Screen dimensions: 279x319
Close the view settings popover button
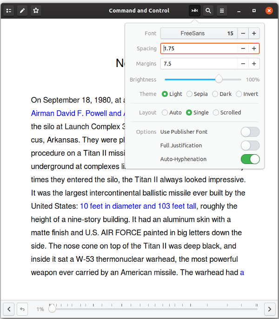click(194, 10)
